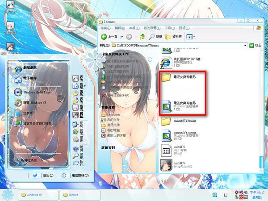The image size is (268, 201).
Task: Open 記事本 Notepad in Start menu
Action: pos(23,113)
